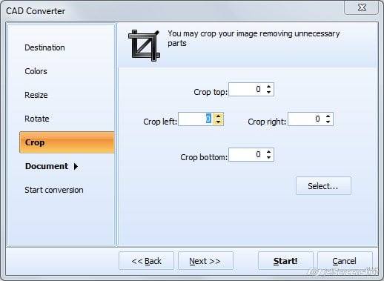Viewport: 384px width, 281px height.
Task: Decrease Crop right value with down arrow
Action: pos(328,122)
